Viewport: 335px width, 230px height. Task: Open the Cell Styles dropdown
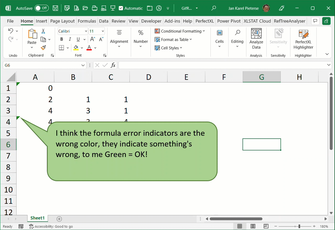pyautogui.click(x=169, y=48)
